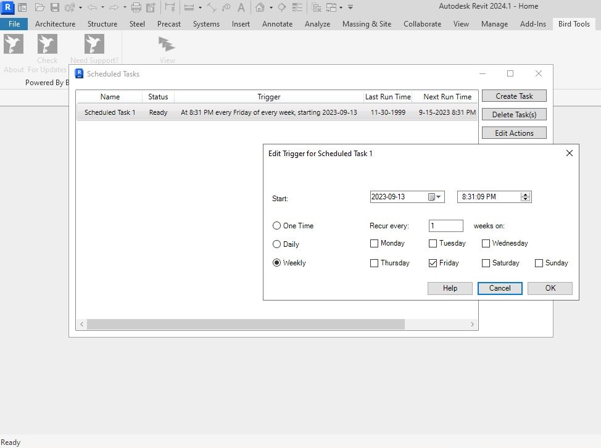Select the Text tool icon
The width and height of the screenshot is (601, 448).
pyautogui.click(x=241, y=7)
